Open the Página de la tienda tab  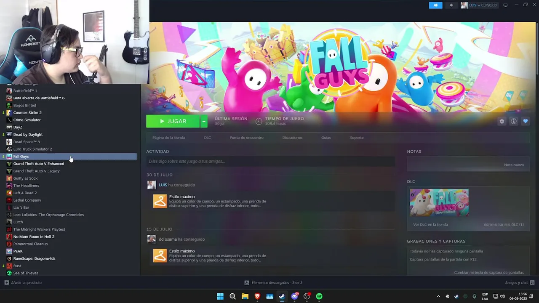pos(168,138)
